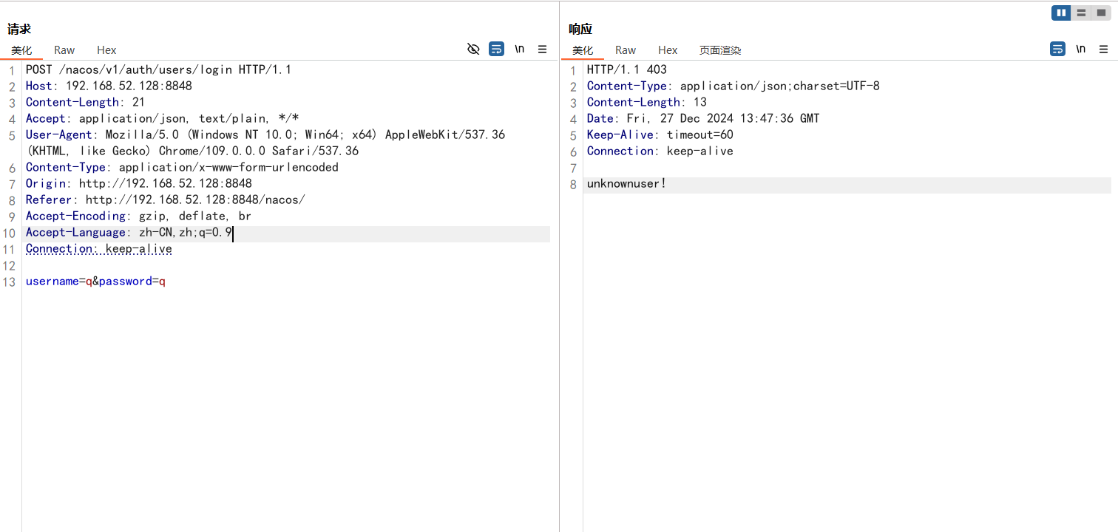The width and height of the screenshot is (1118, 532).
Task: Click the response Content-Length: 13 line
Action: [x=647, y=102]
